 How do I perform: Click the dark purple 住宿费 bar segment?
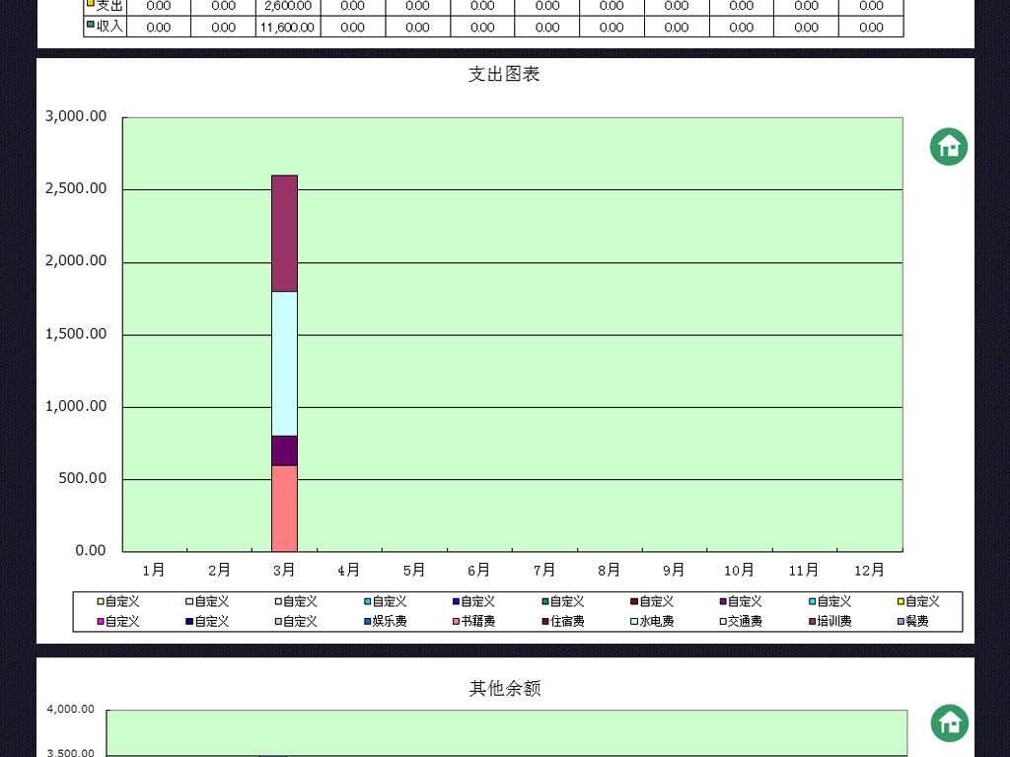pos(285,450)
